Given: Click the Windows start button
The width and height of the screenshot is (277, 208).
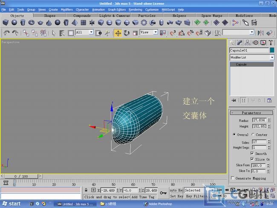Looking at the screenshot, I should pyautogui.click(x=12, y=204).
